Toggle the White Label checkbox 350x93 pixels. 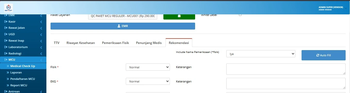coord(240,15)
